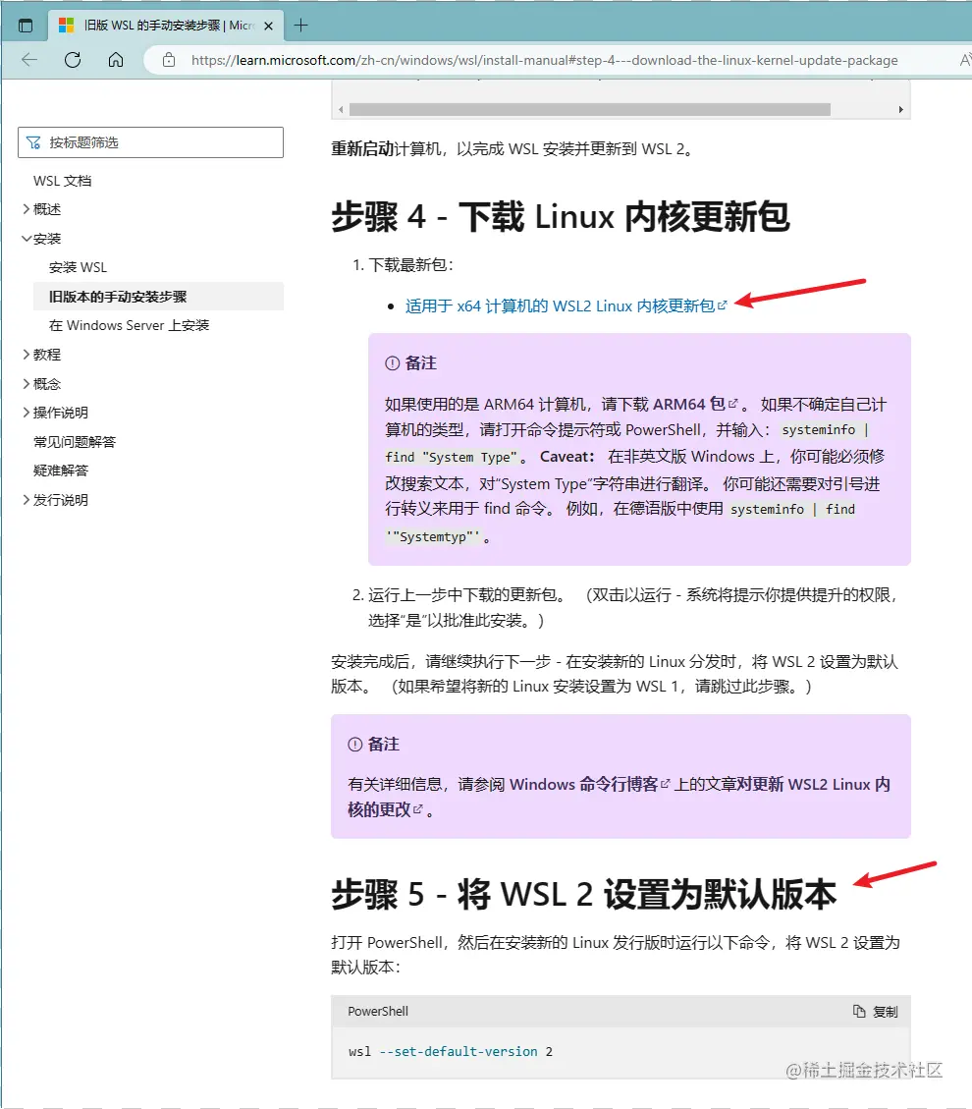Image resolution: width=972 pixels, height=1109 pixels.
Task: Expand the 概念 section
Action: pos(41,384)
